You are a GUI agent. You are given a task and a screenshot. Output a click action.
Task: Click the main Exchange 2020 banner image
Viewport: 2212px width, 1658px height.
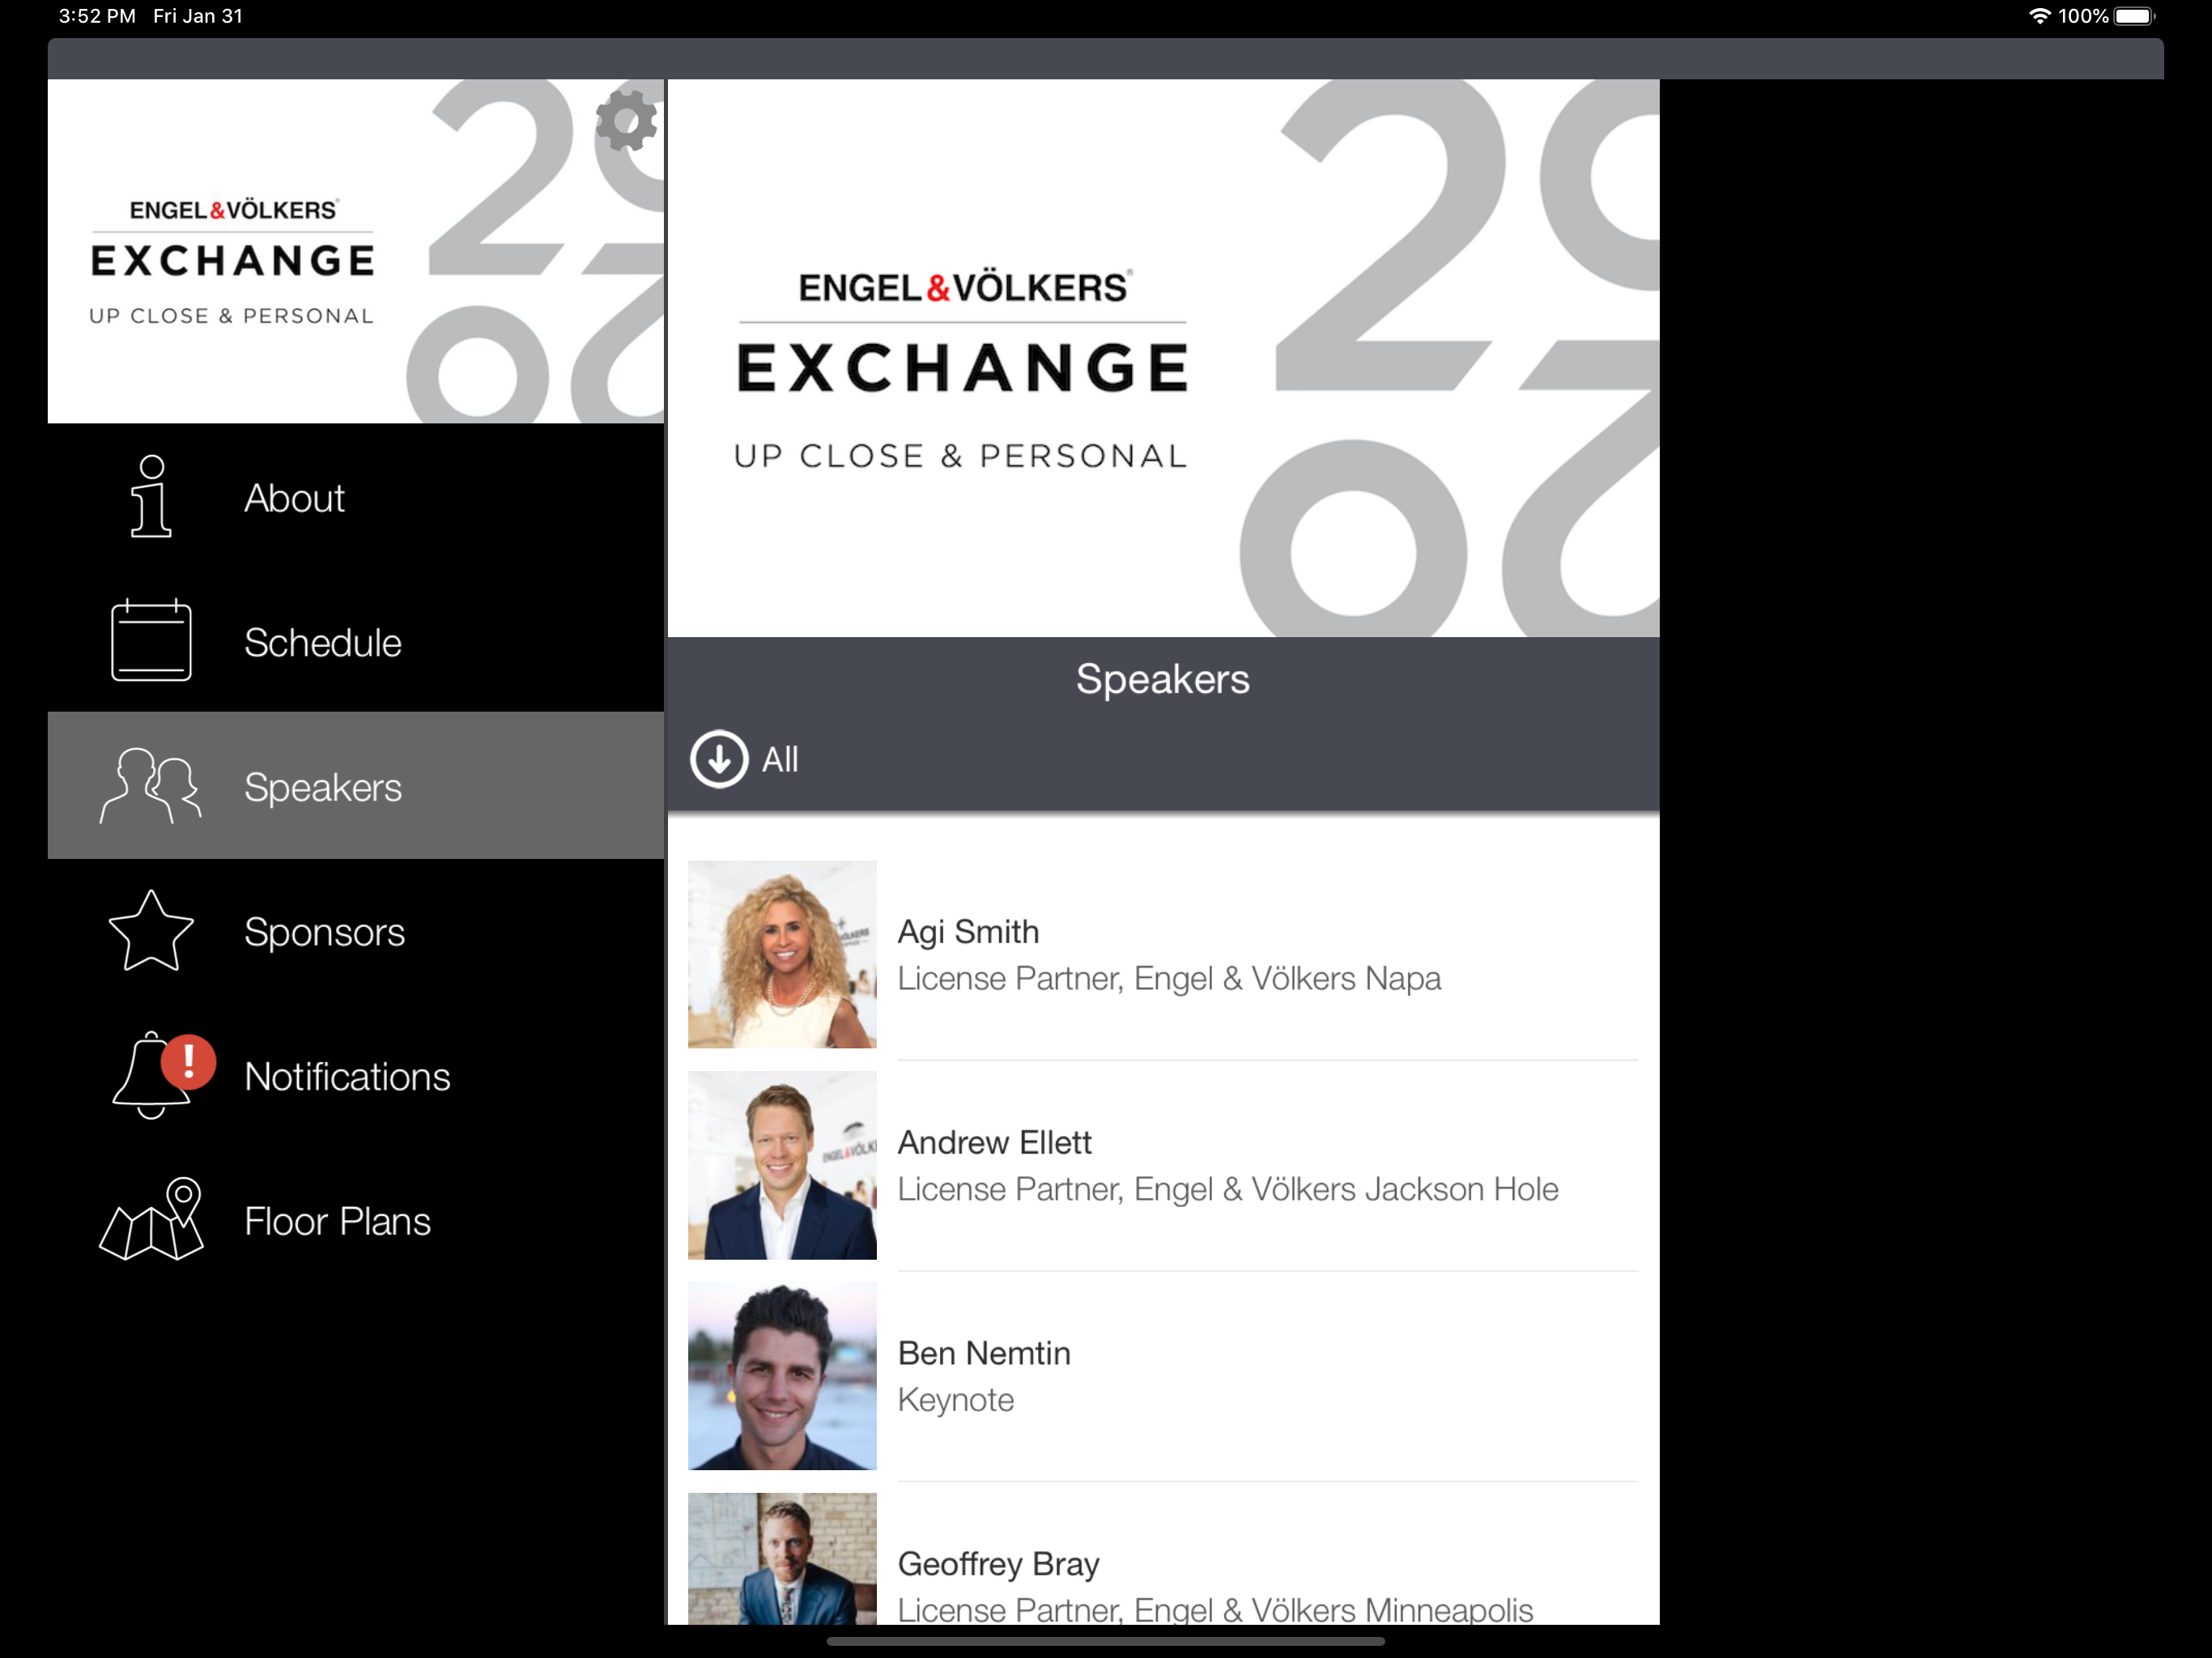[x=1163, y=358]
